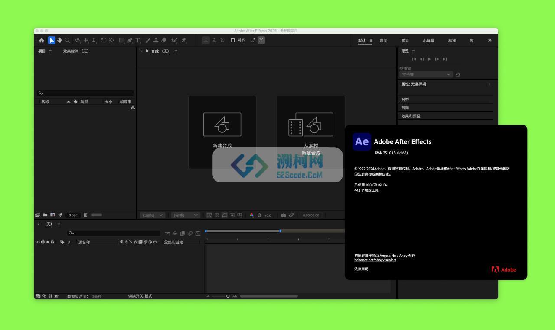Viewport: 555px width, 330px height.
Task: Play the preview with the play button
Action: point(429,59)
